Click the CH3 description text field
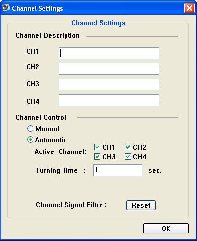The width and height of the screenshot is (197, 241). coord(109,85)
